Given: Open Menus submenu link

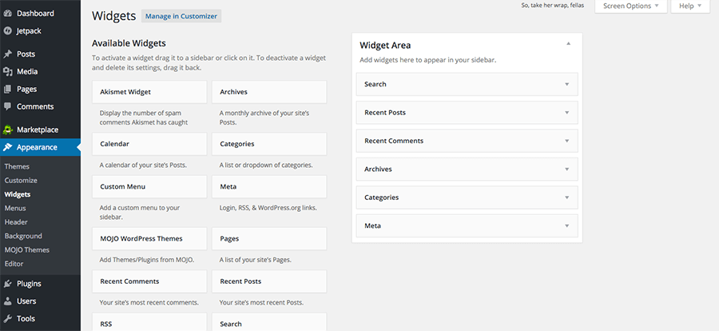Looking at the screenshot, I should tap(15, 208).
